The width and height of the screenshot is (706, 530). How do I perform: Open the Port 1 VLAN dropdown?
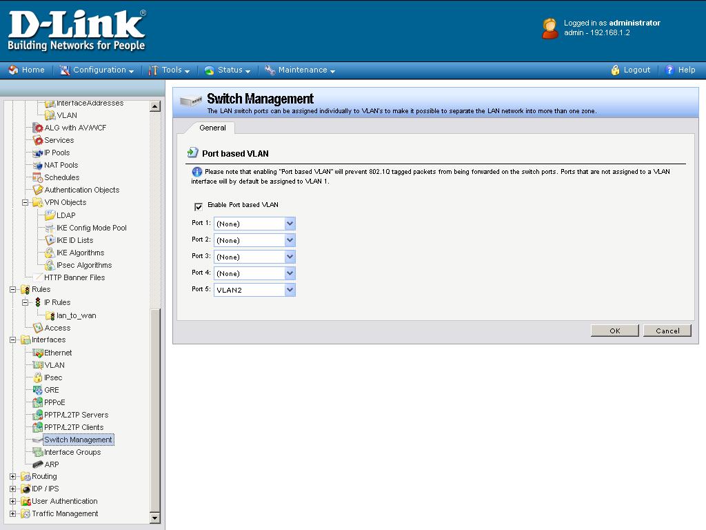coord(290,224)
